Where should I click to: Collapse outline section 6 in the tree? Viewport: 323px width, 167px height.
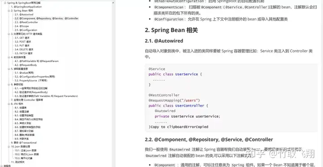[9, 84]
